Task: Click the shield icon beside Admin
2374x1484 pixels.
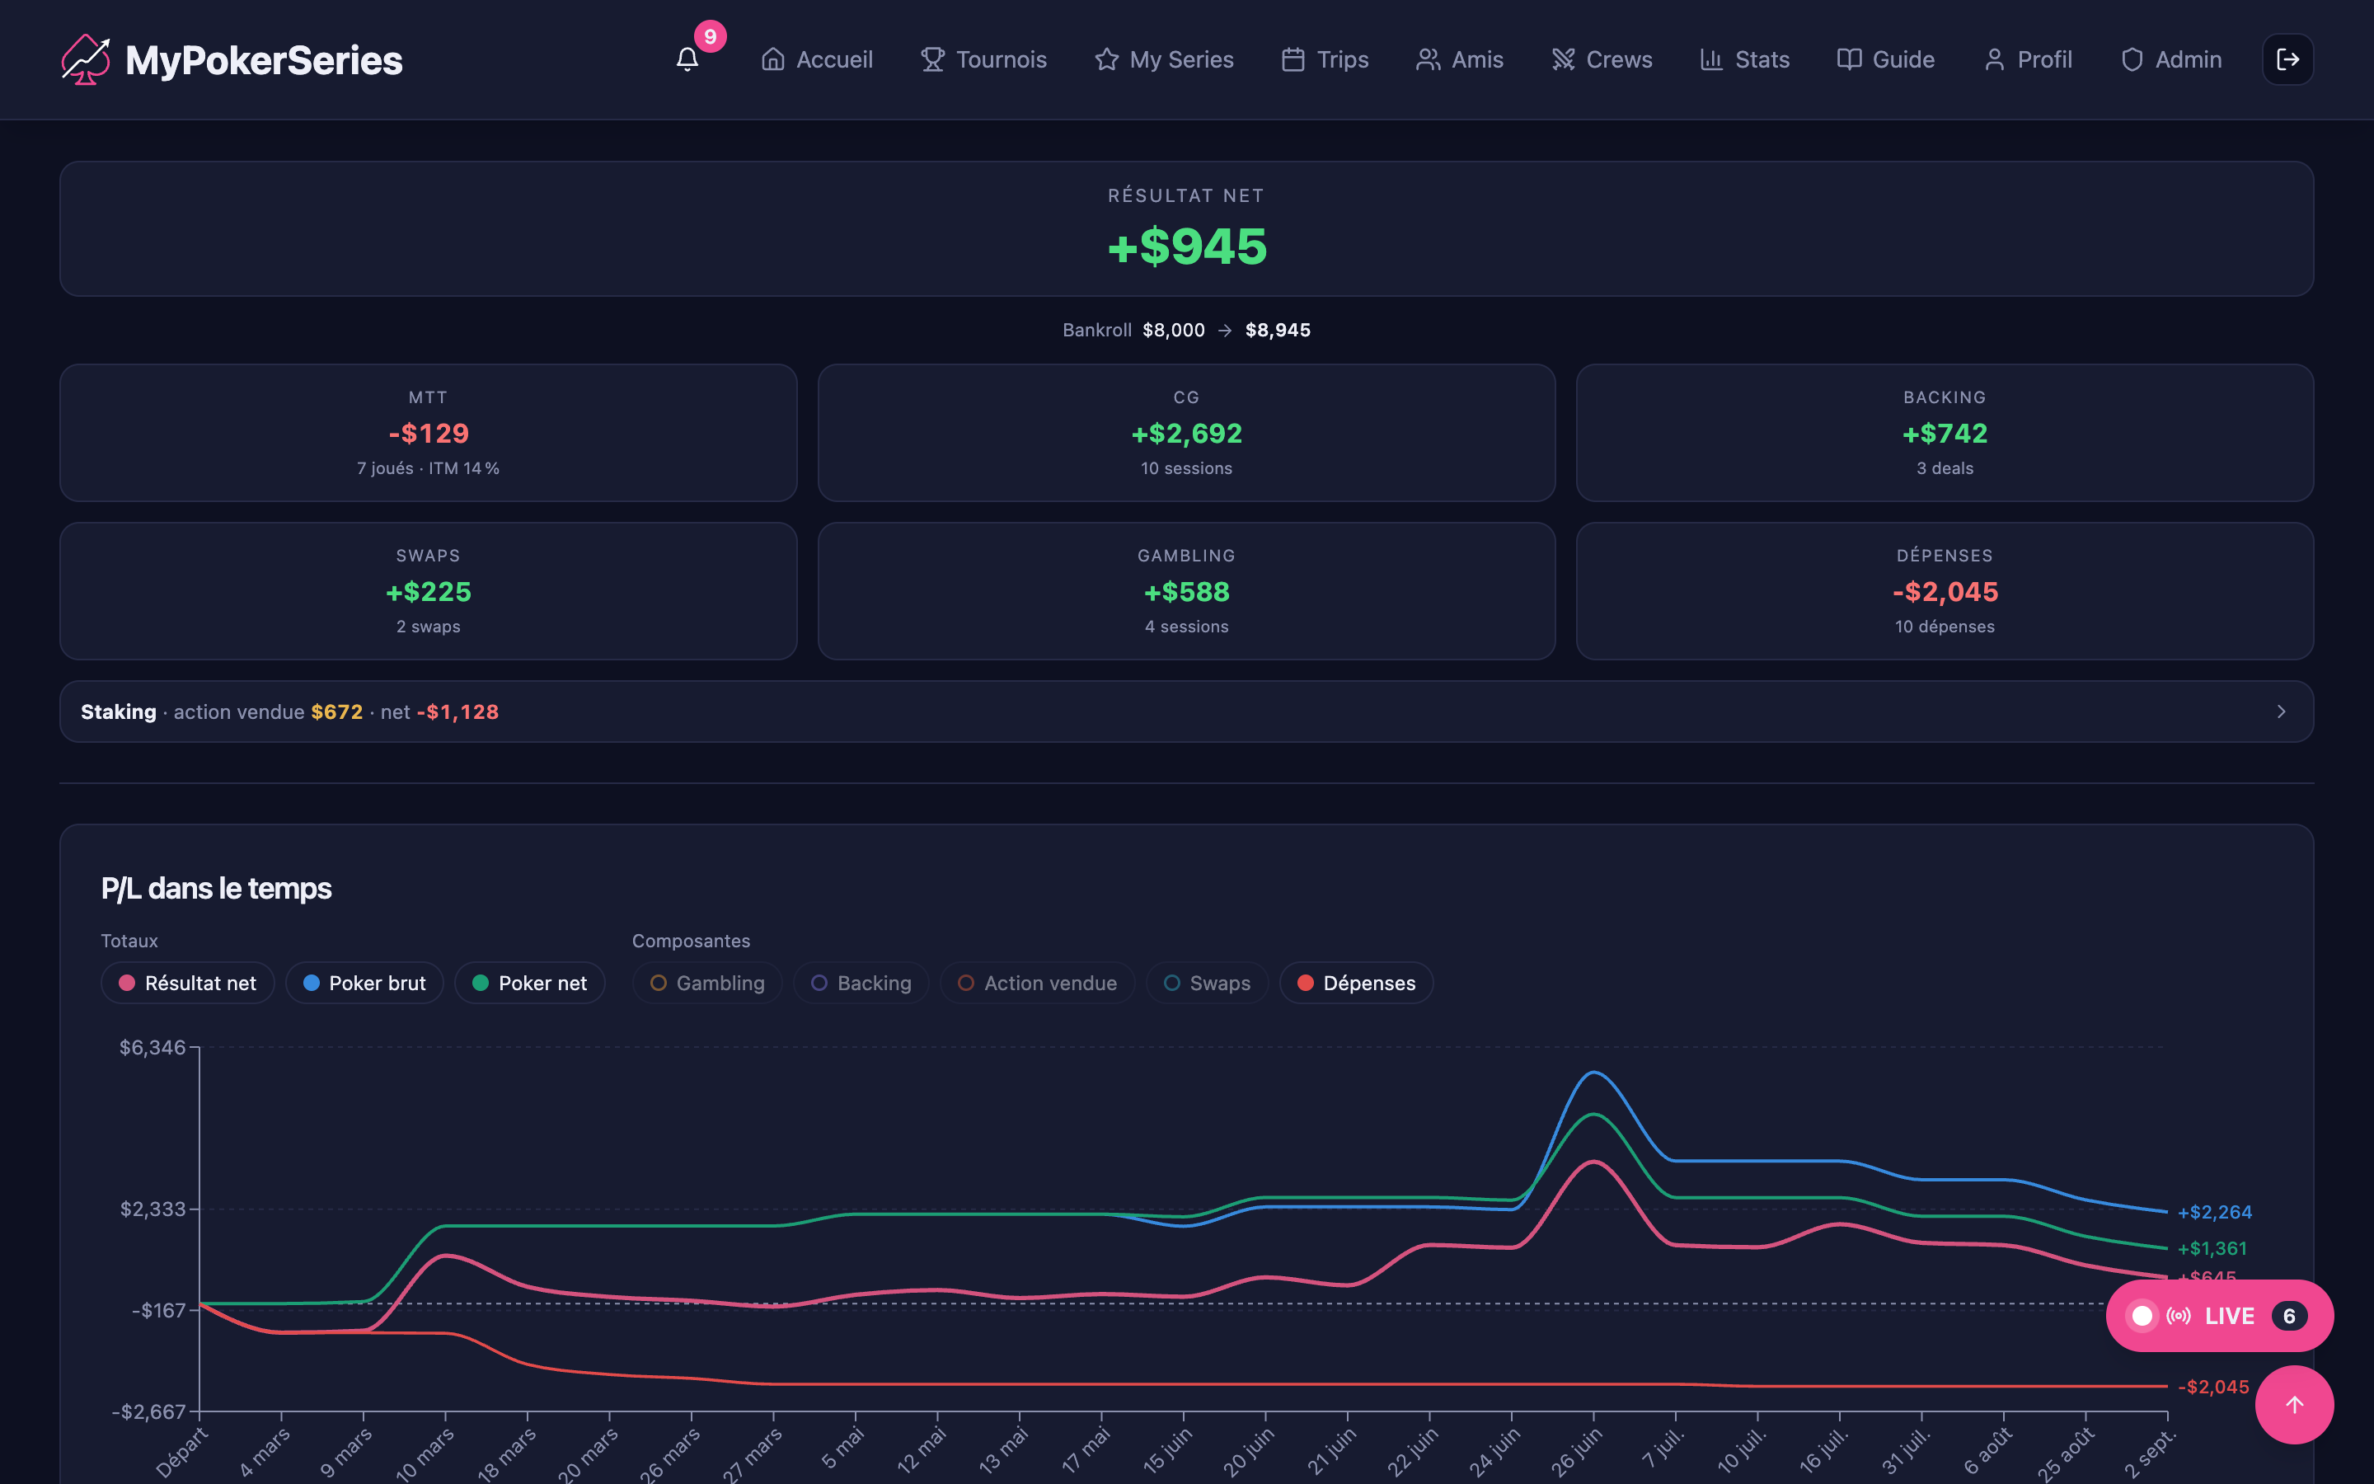Action: pos(2132,60)
